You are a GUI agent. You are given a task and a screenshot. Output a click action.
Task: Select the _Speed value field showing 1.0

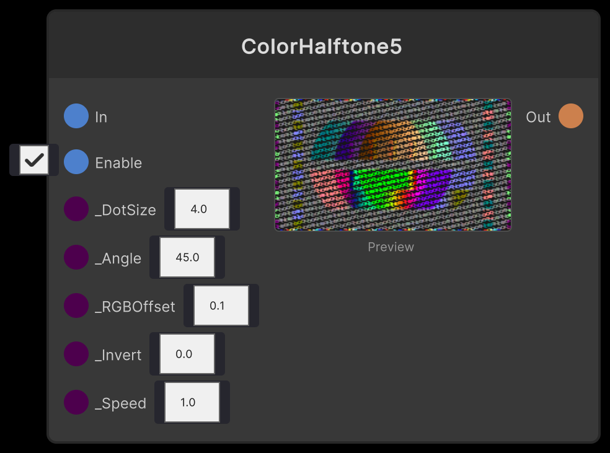click(191, 402)
